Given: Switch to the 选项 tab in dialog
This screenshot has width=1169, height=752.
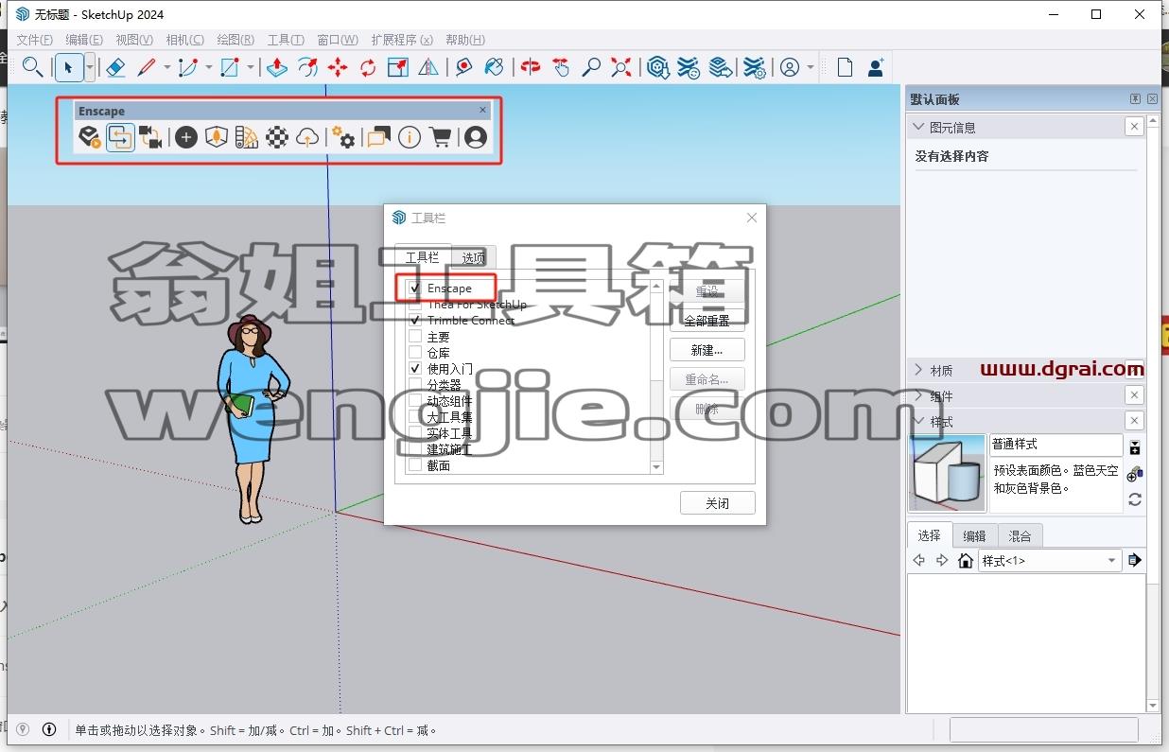Looking at the screenshot, I should (473, 257).
